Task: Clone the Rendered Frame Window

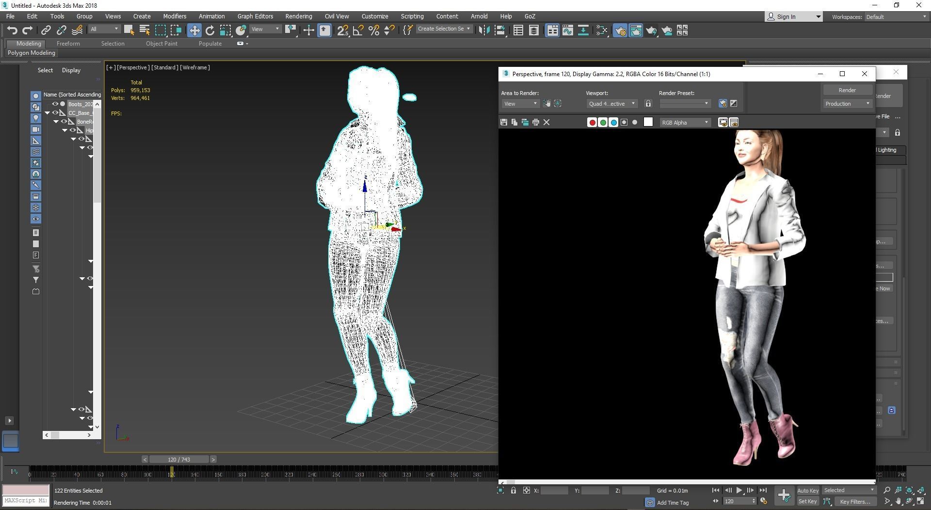Action: pos(525,122)
